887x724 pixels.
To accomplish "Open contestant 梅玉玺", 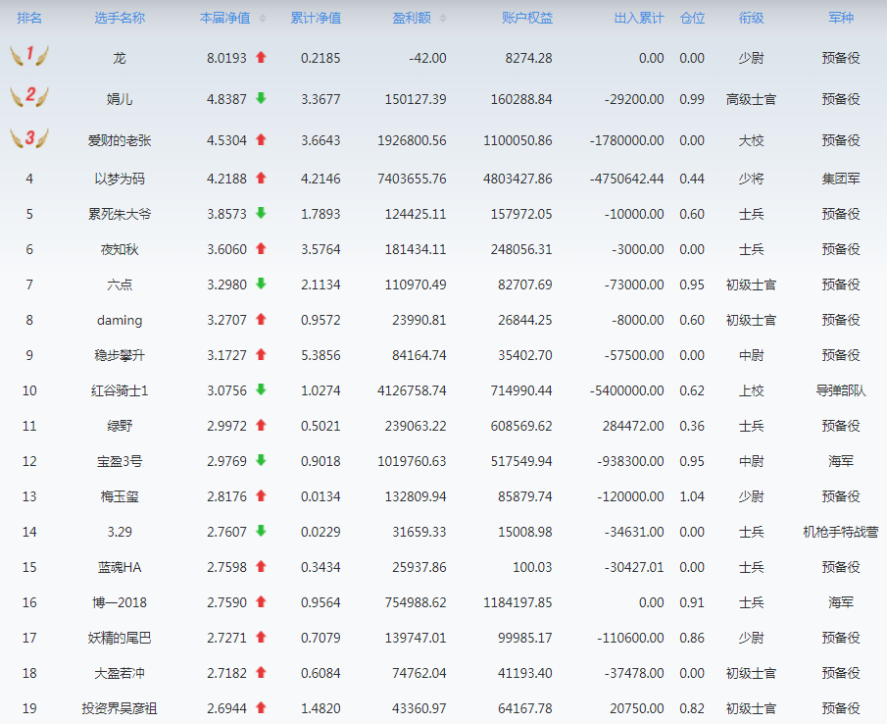I will click(x=120, y=496).
